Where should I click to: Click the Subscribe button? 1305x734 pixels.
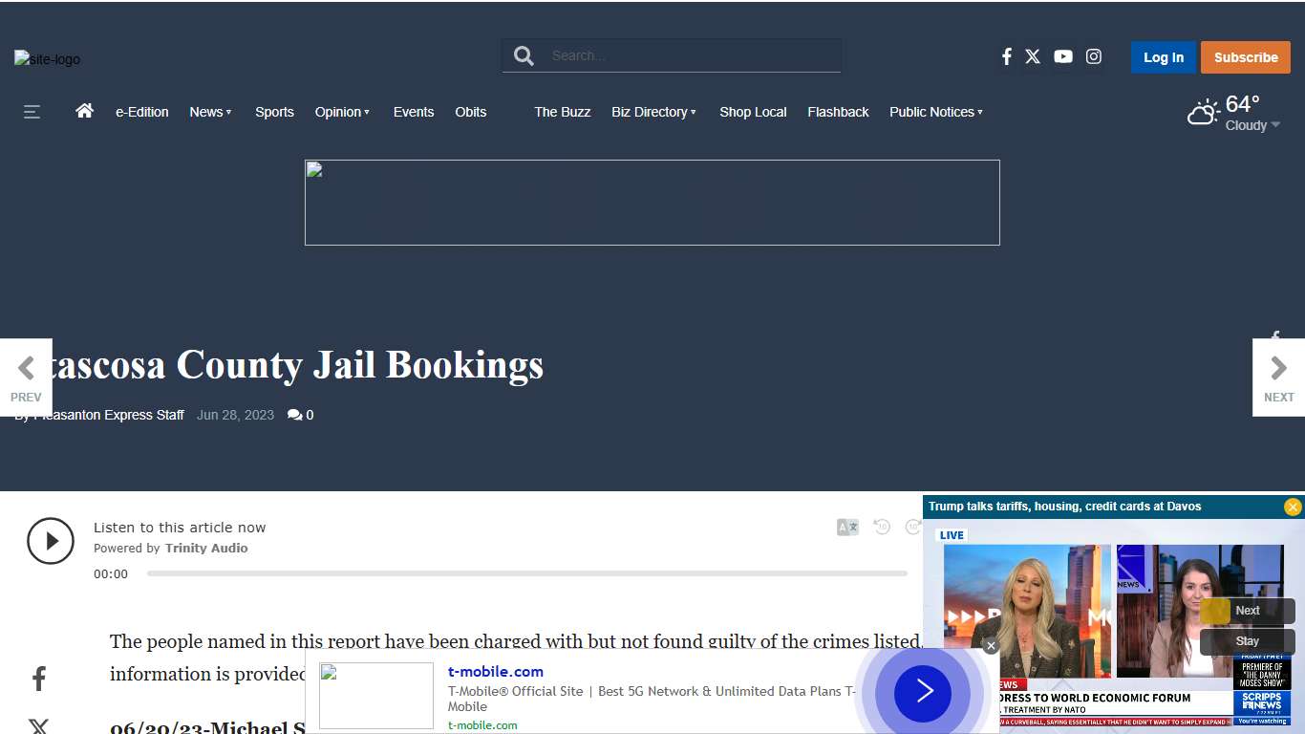(x=1246, y=56)
